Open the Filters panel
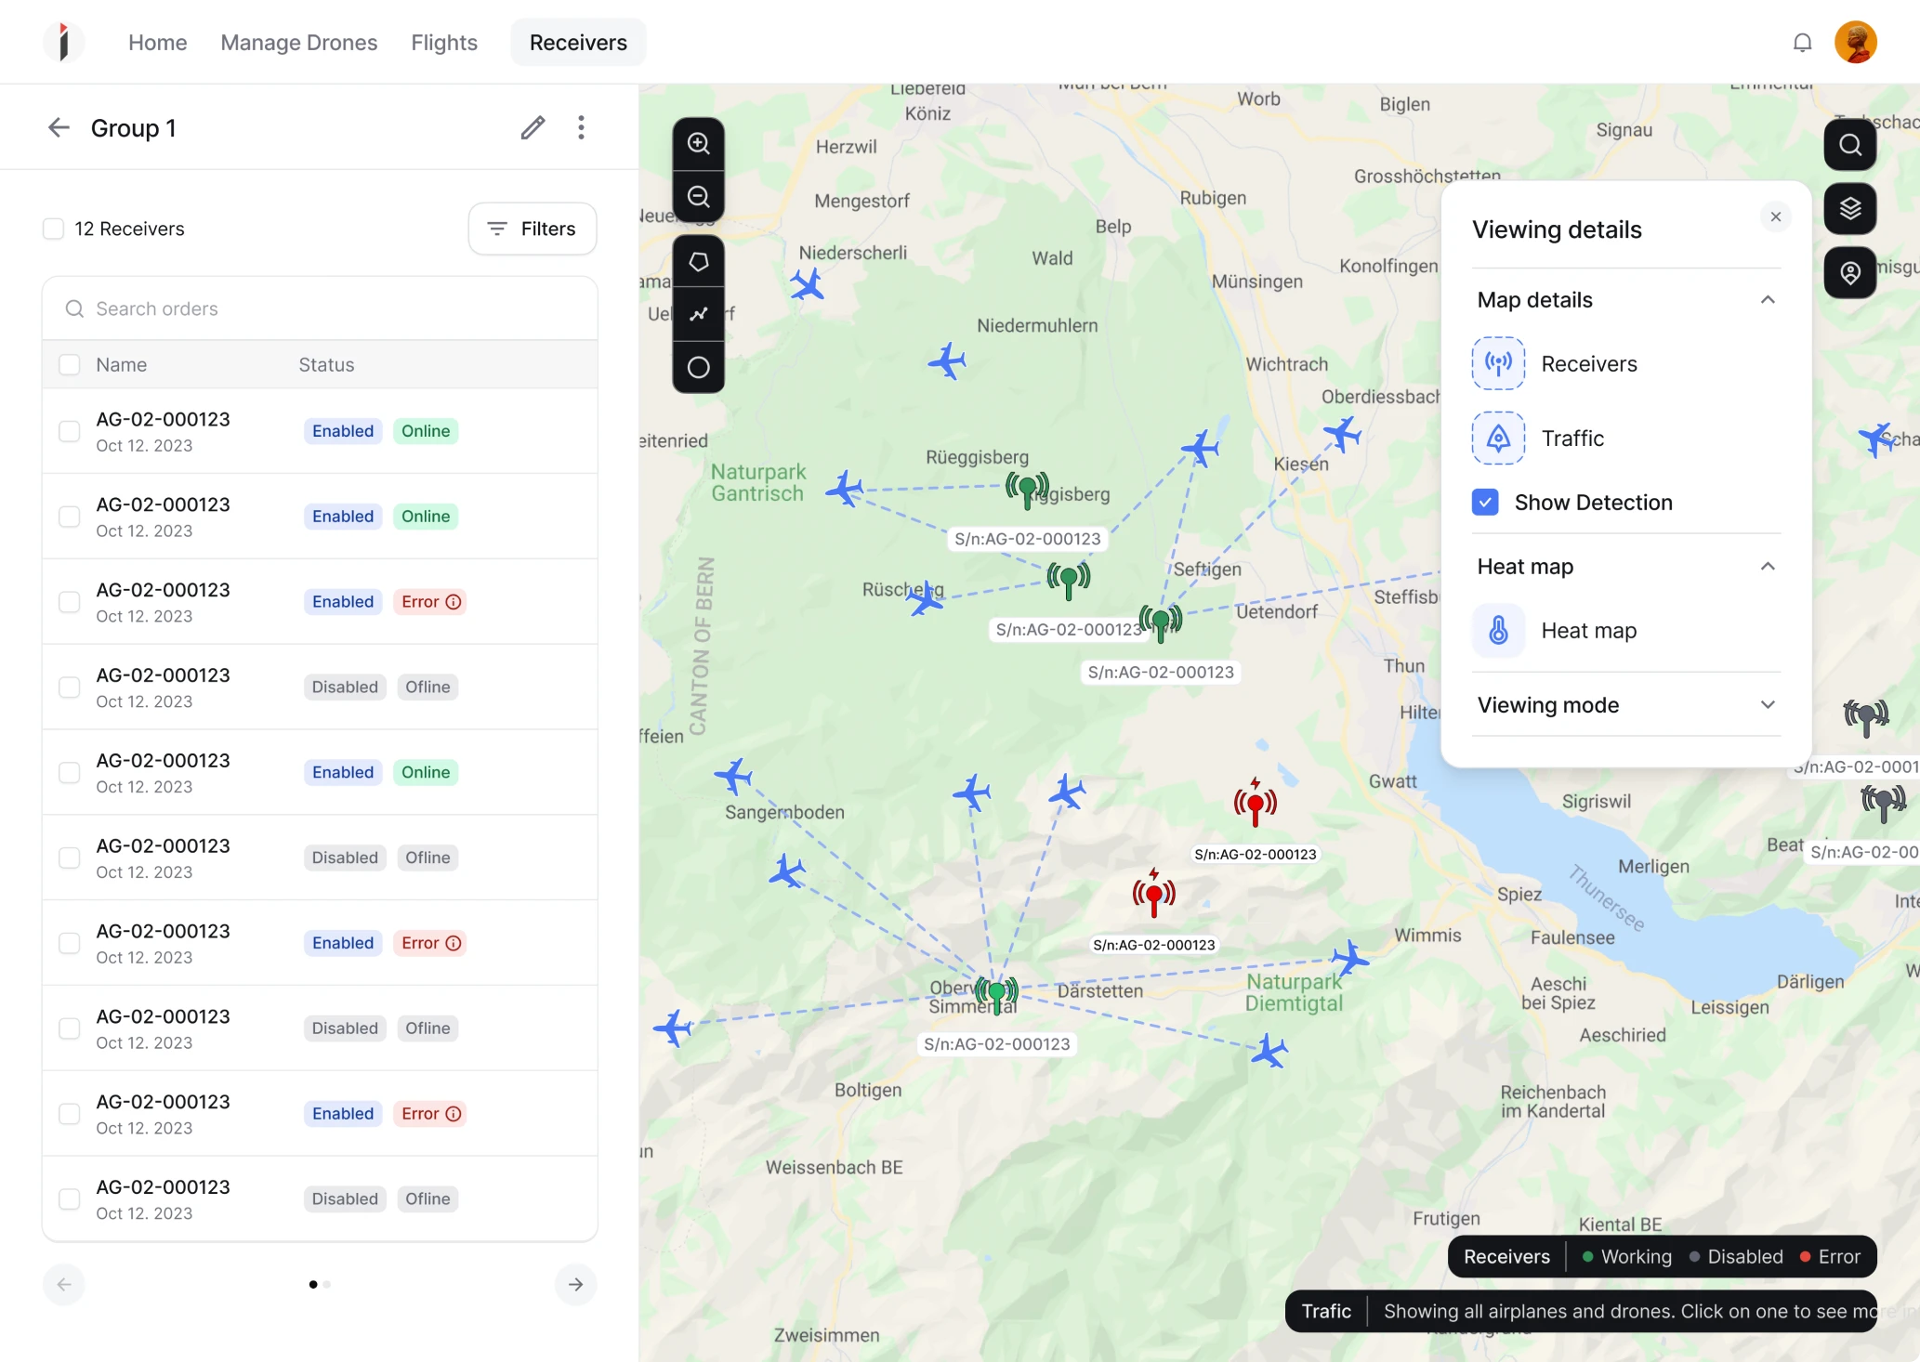This screenshot has height=1362, width=1920. pyautogui.click(x=532, y=229)
